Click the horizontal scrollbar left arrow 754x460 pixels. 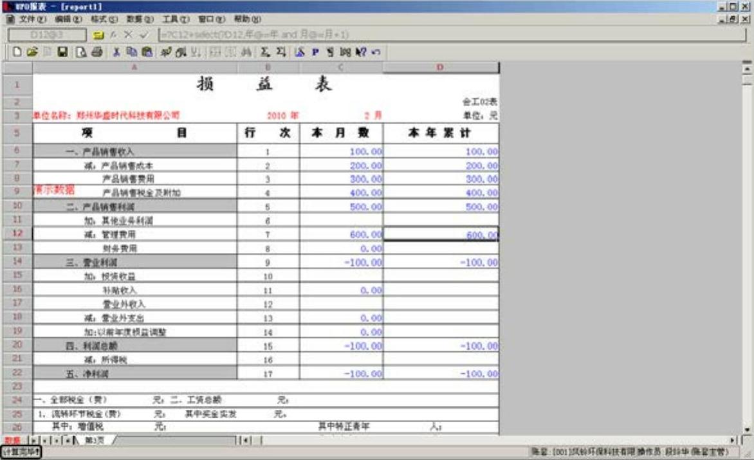tap(246, 440)
